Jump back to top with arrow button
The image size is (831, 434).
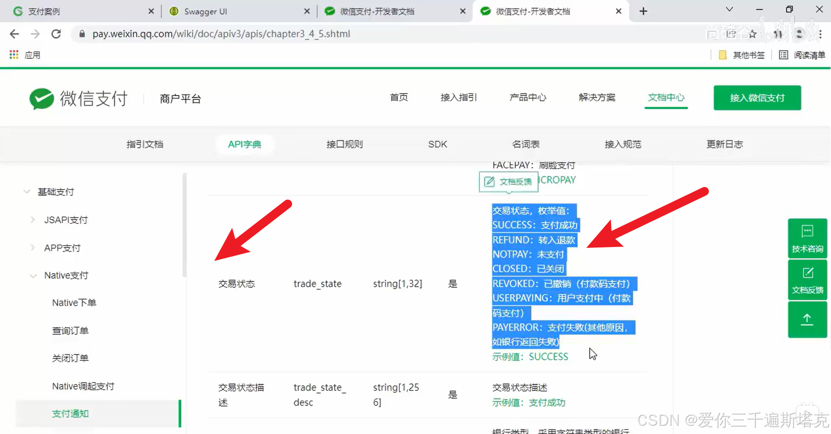pyautogui.click(x=807, y=320)
